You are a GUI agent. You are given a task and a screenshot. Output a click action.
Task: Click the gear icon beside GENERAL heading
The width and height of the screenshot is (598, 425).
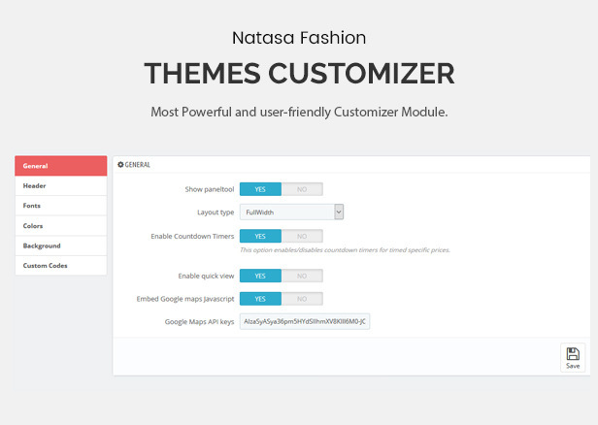tap(120, 165)
